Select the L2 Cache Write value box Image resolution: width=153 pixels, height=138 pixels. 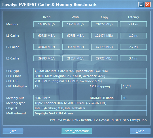[76, 47]
